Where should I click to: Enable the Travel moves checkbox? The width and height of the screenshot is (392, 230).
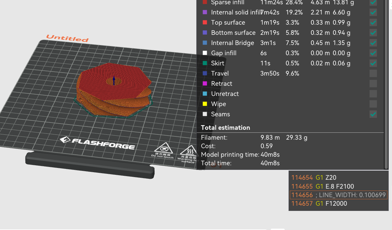[373, 73]
